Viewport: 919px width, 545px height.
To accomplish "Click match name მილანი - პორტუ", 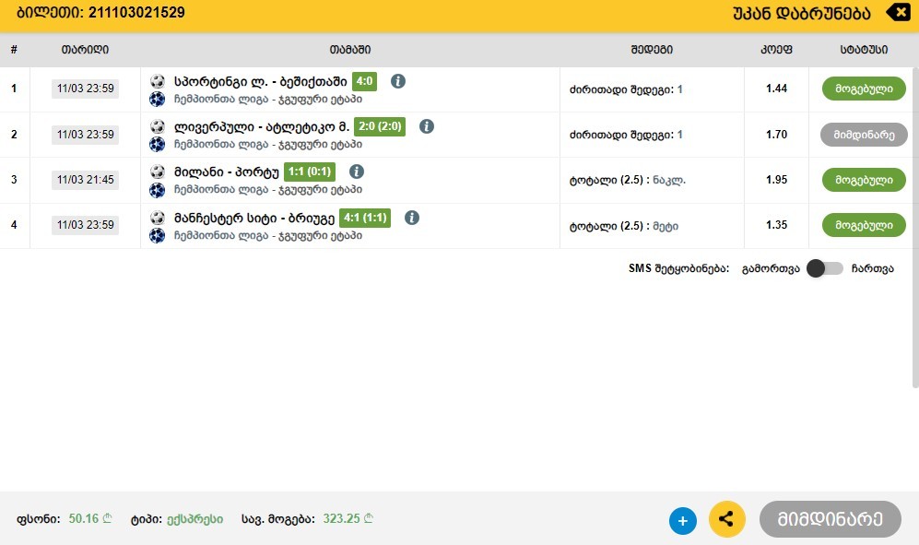I will coord(226,172).
